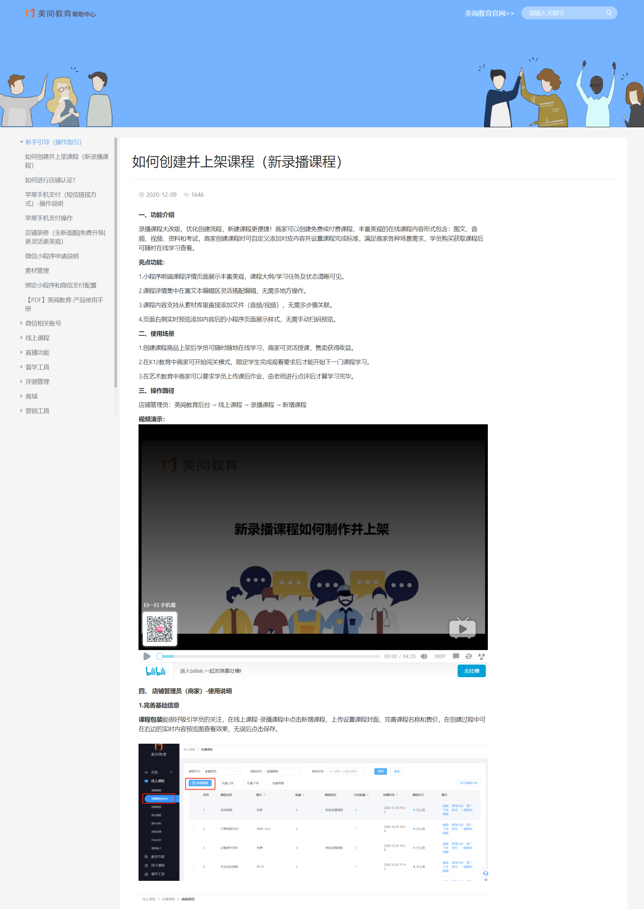Click the sidebar vertical scrollbar

(x=116, y=262)
